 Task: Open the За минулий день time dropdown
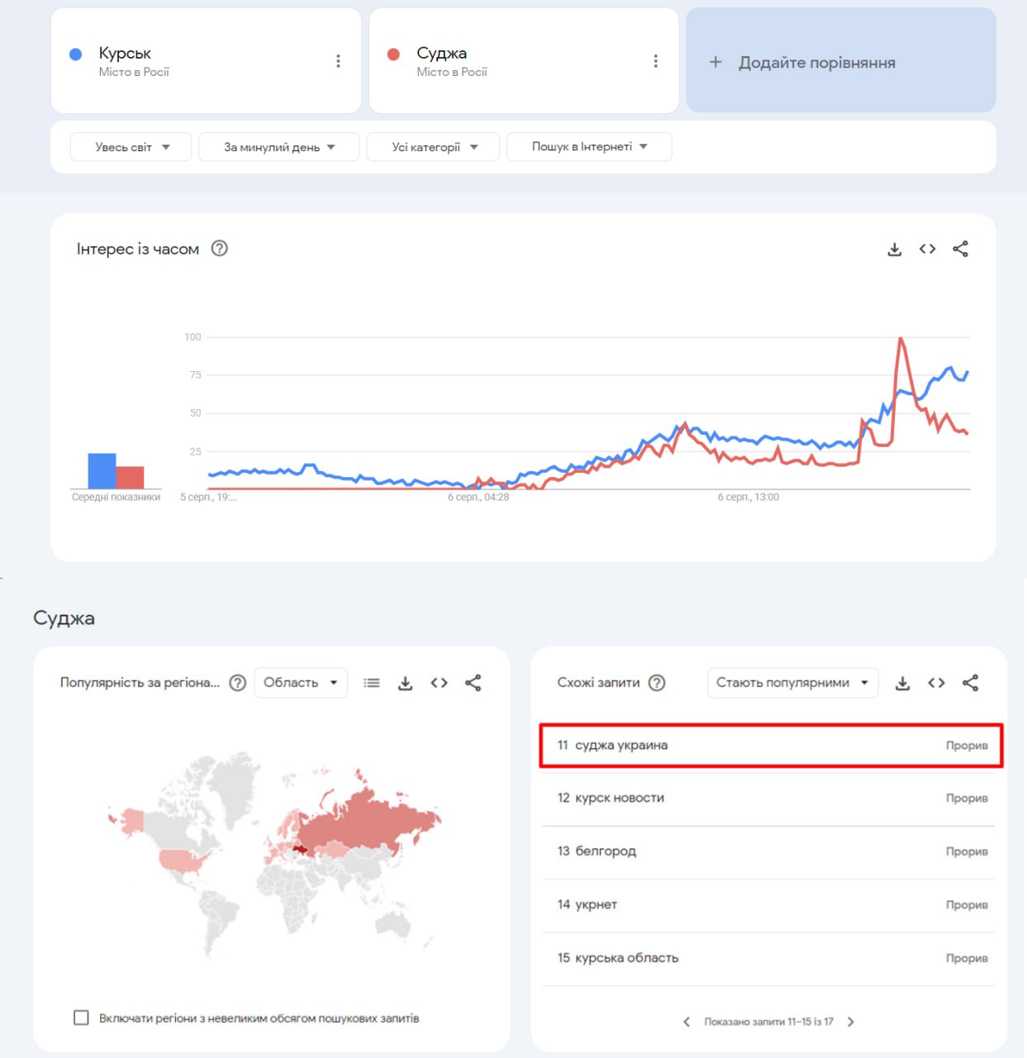click(278, 147)
